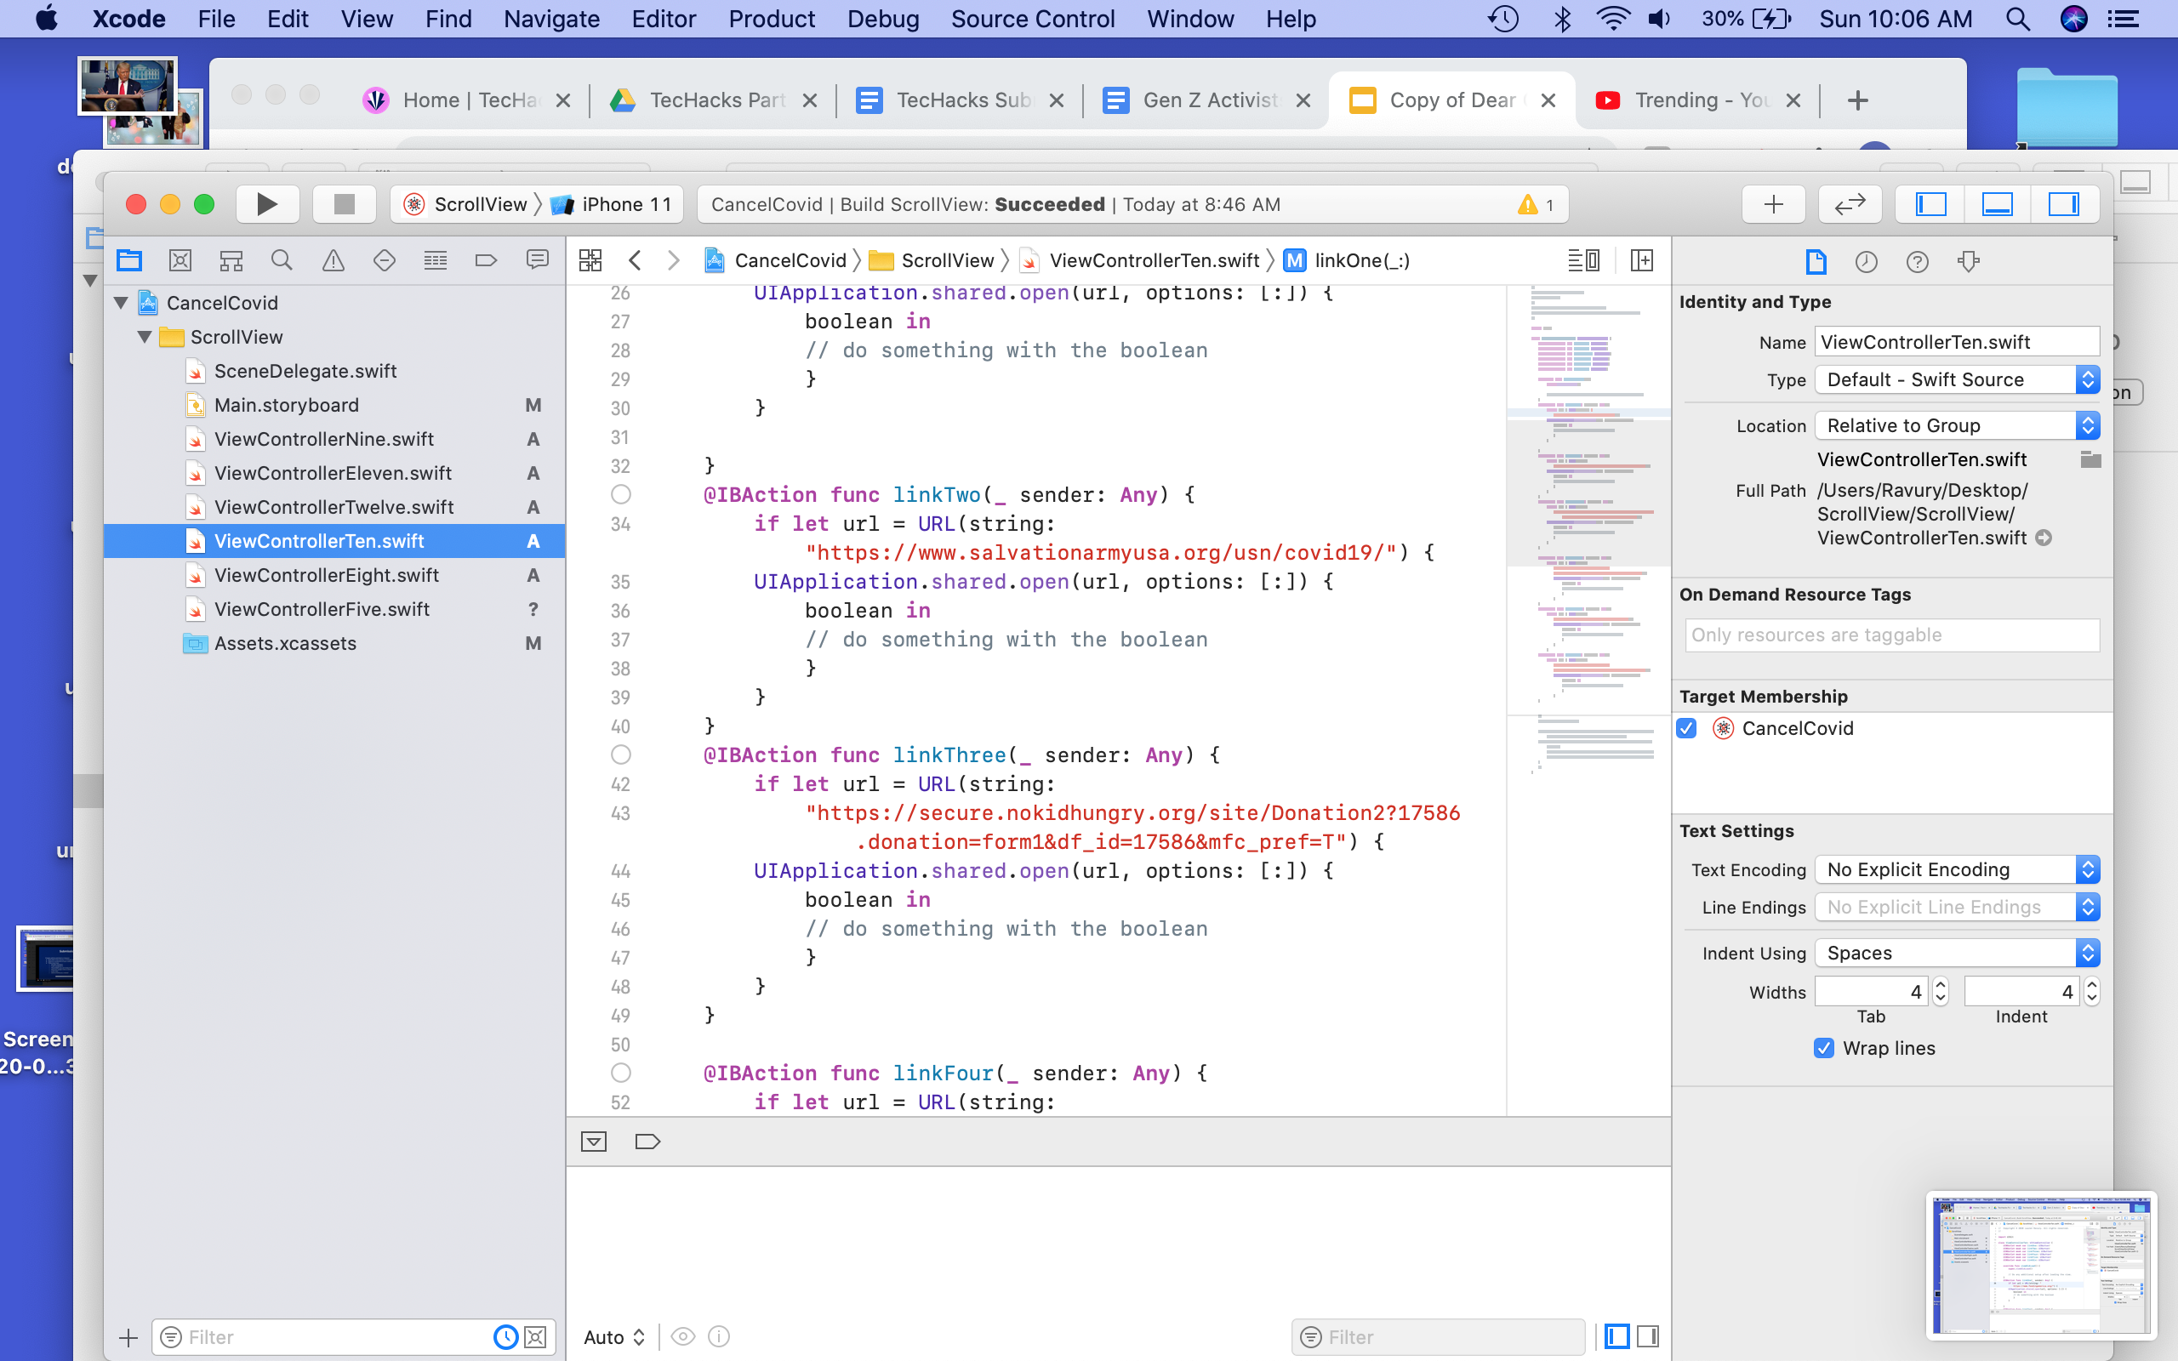Increase Tab width stepper
Image resolution: width=2178 pixels, height=1361 pixels.
[x=1941, y=985]
